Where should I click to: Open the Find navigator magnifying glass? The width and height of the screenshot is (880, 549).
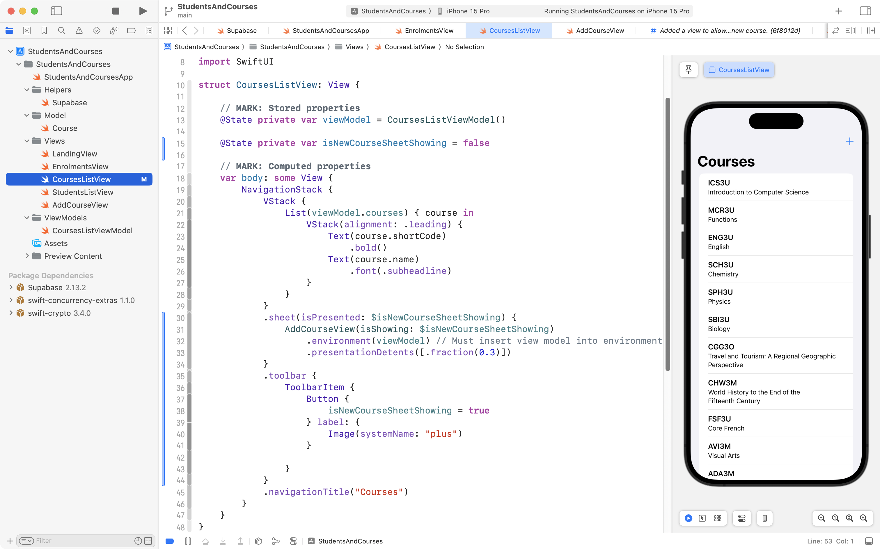[x=61, y=31]
